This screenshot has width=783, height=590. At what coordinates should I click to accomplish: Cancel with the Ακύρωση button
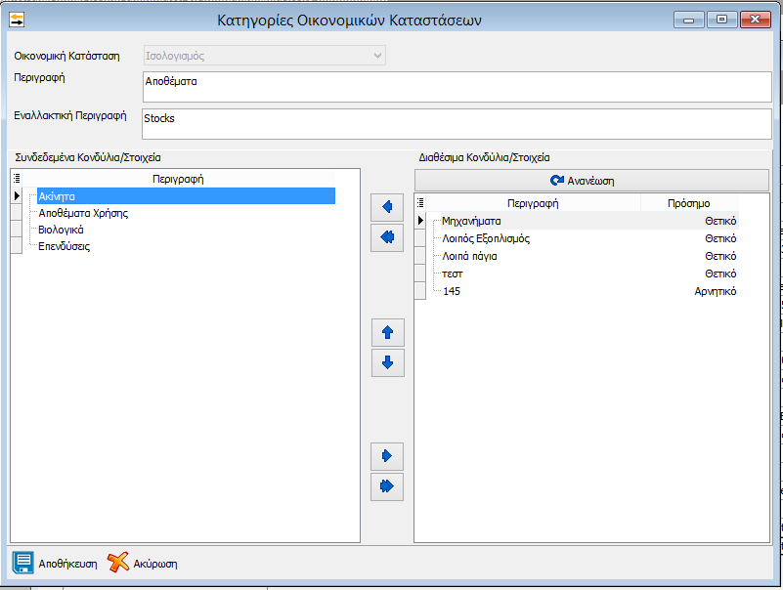pyautogui.click(x=143, y=563)
